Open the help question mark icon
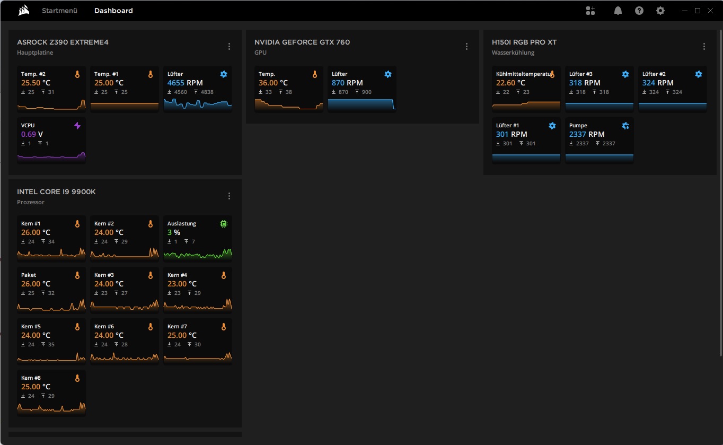Screen dimensions: 723x445 639,11
